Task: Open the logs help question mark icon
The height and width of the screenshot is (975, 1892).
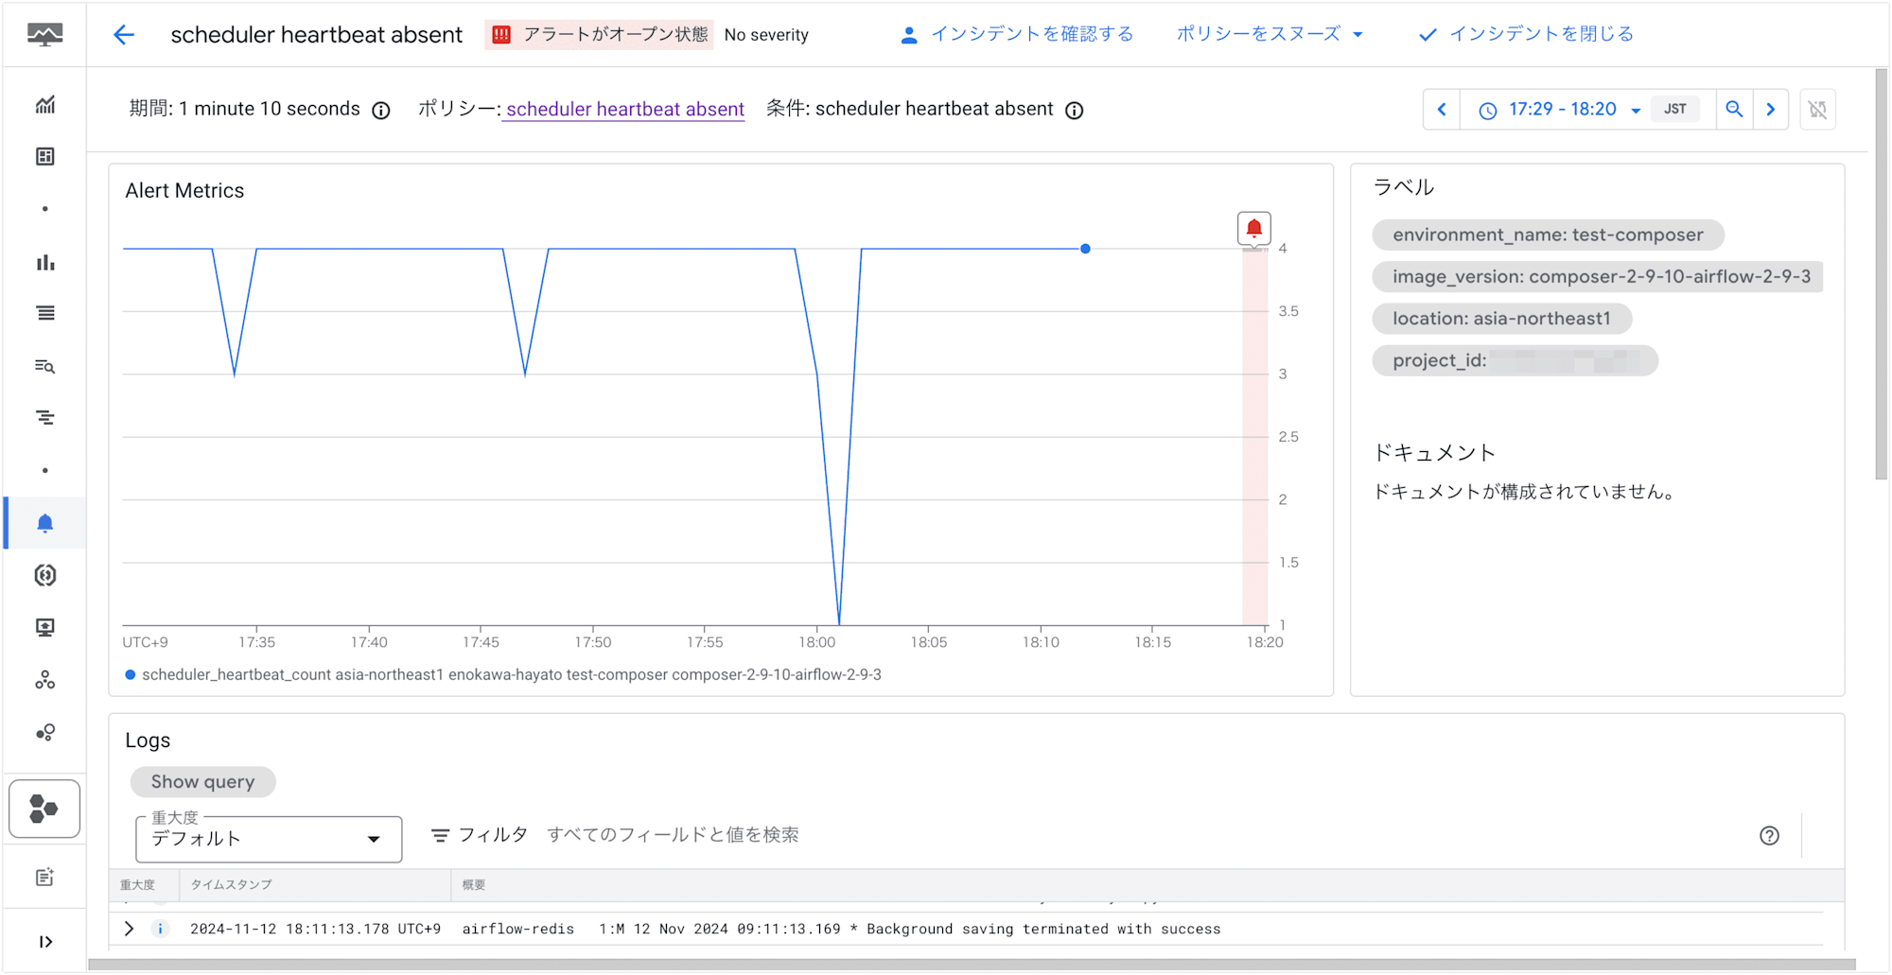Action: 1769,836
